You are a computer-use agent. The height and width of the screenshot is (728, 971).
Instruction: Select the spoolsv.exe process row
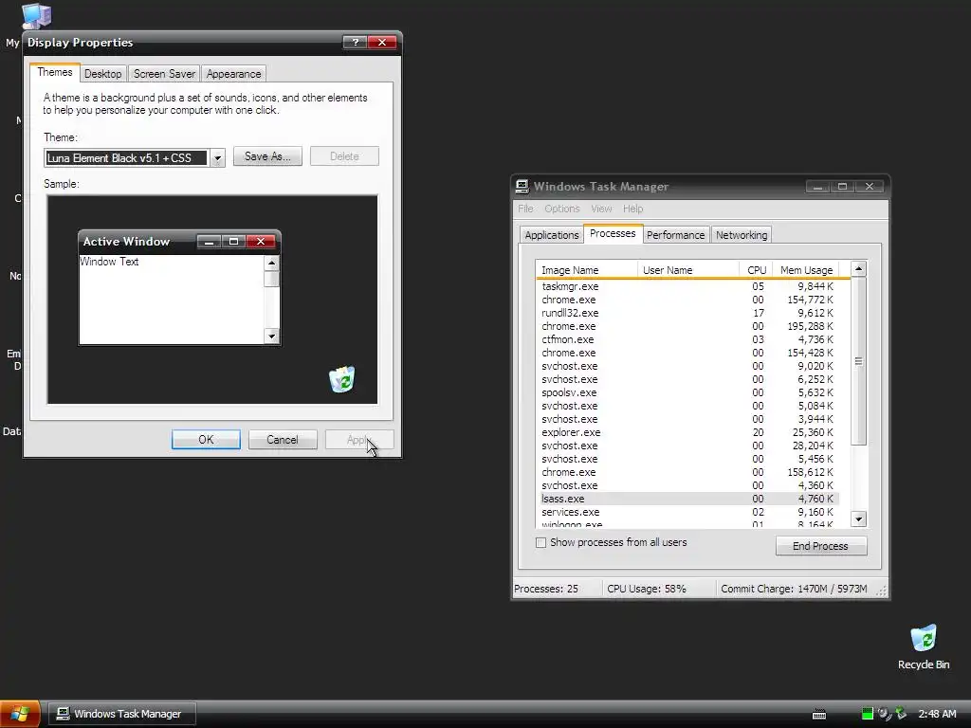[x=687, y=392]
